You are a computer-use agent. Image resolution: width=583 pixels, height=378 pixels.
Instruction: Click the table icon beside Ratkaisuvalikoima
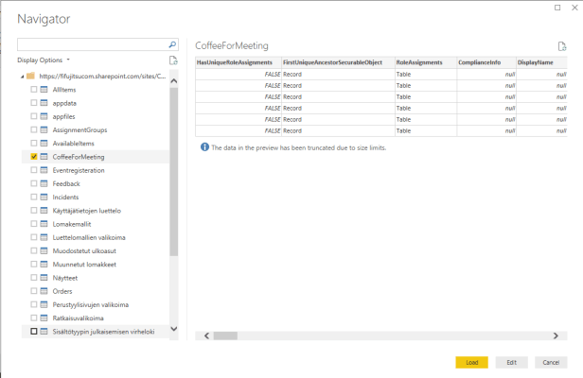[x=44, y=318]
